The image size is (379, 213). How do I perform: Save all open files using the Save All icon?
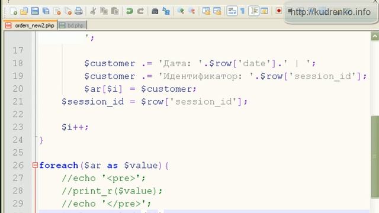tap(46, 11)
